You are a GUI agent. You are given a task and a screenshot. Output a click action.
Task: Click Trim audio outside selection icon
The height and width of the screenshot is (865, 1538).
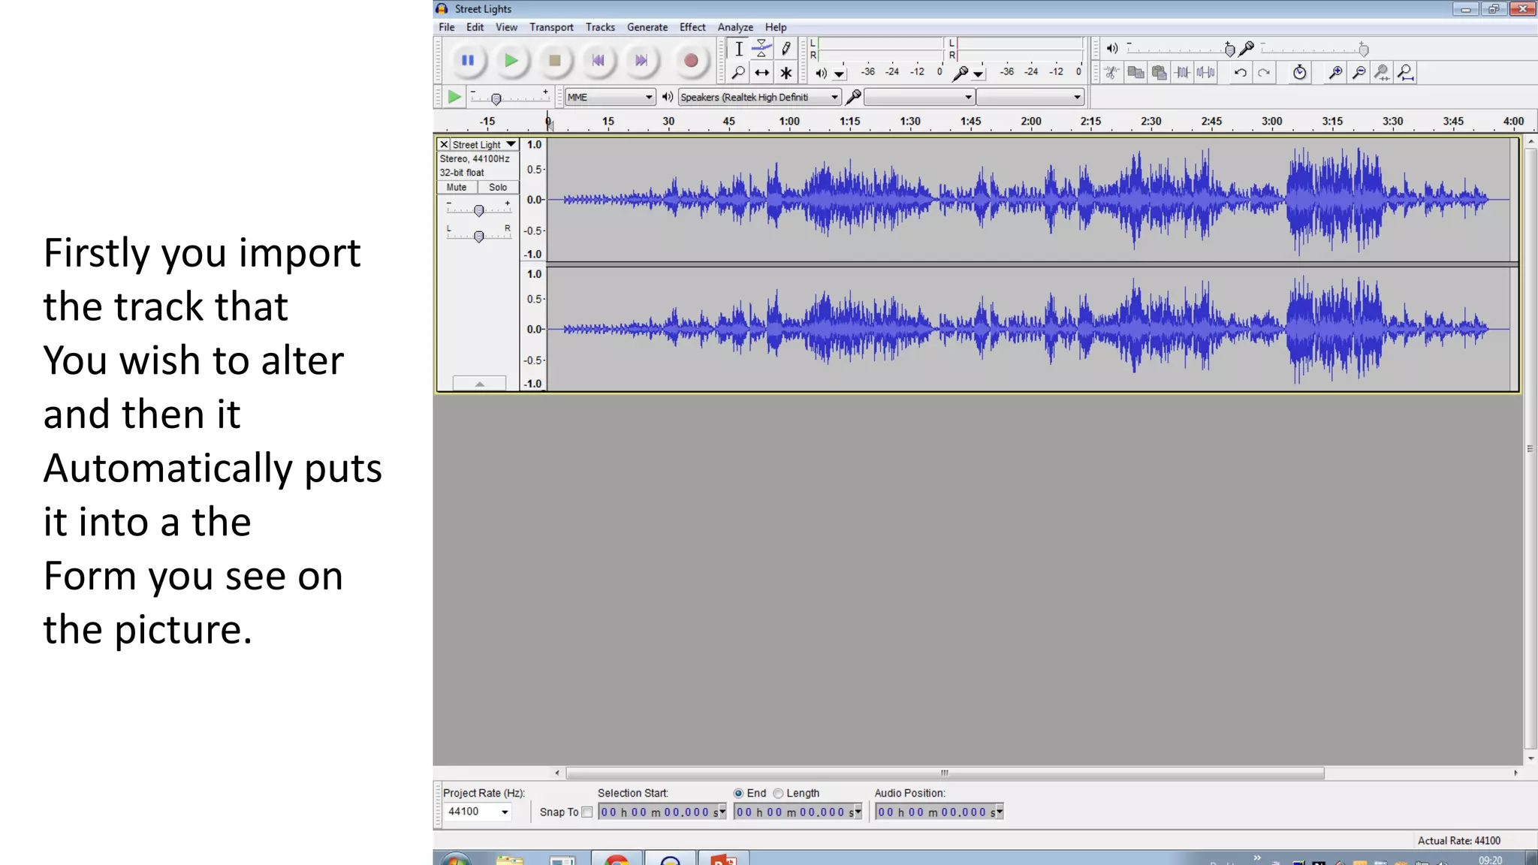(x=1183, y=73)
